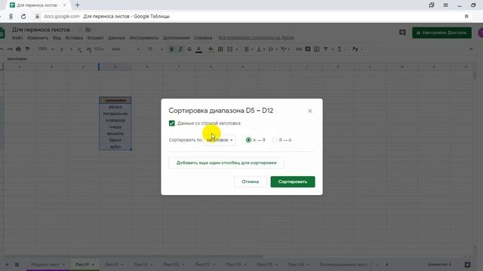Click the Create filter icon
Image resolution: width=483 pixels, height=271 pixels.
coord(325,49)
